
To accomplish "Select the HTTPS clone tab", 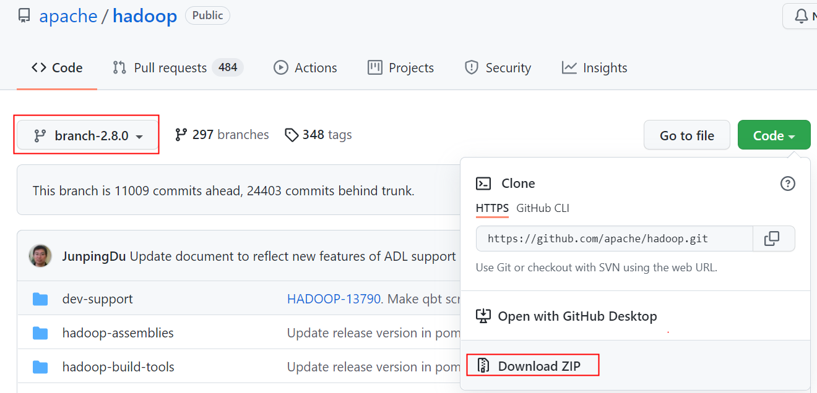I will [x=492, y=208].
